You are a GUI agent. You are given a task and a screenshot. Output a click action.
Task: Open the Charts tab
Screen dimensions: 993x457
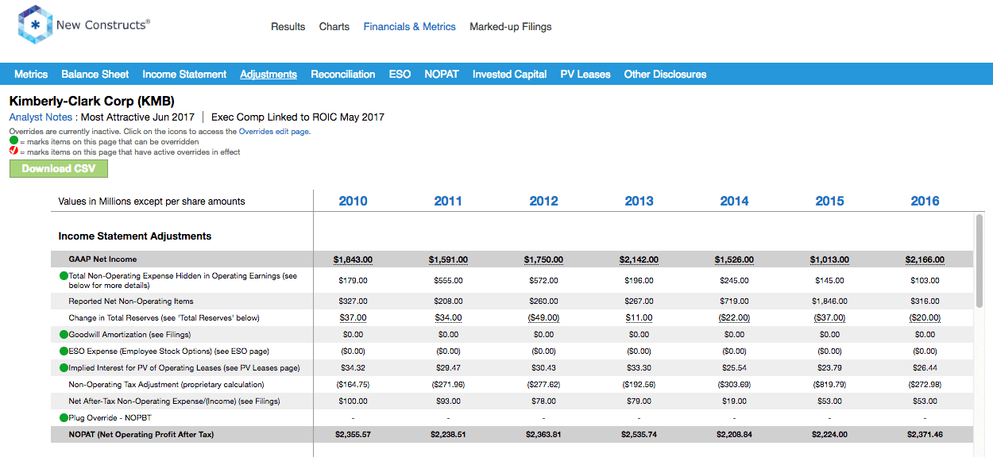tap(334, 27)
